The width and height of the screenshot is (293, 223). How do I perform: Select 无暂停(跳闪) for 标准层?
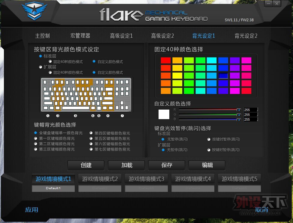(163, 139)
